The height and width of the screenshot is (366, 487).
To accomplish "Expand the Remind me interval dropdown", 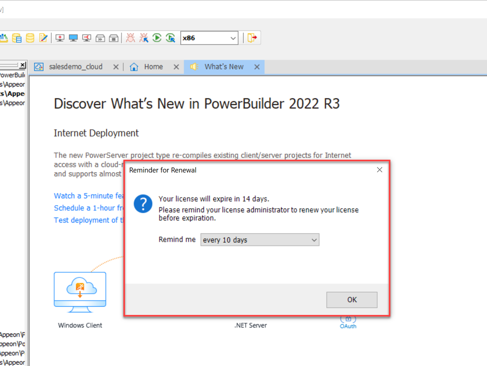I will 260,240.
